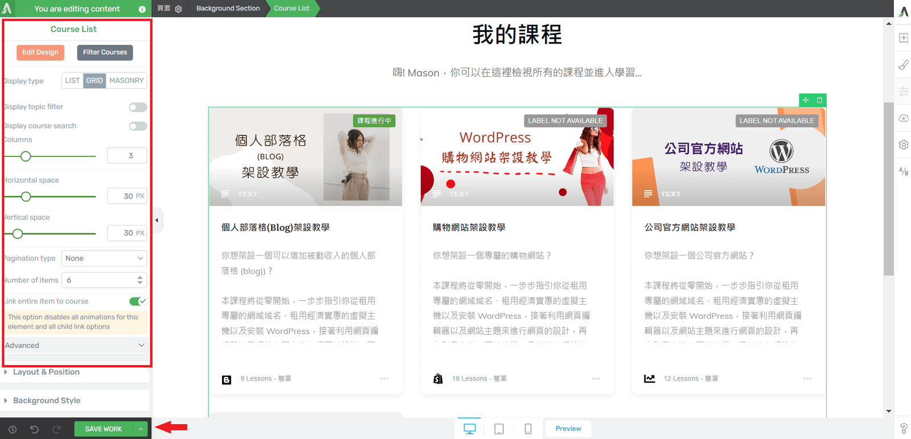Disable Link entire item to course

click(x=138, y=301)
